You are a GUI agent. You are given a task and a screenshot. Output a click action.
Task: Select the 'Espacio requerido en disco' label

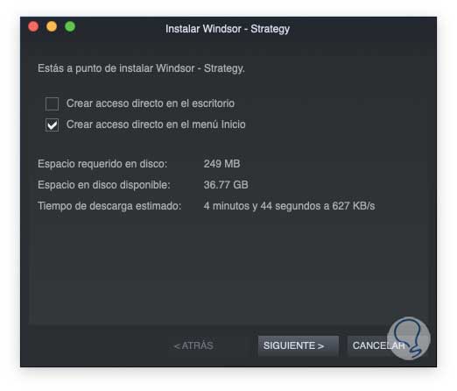click(102, 164)
